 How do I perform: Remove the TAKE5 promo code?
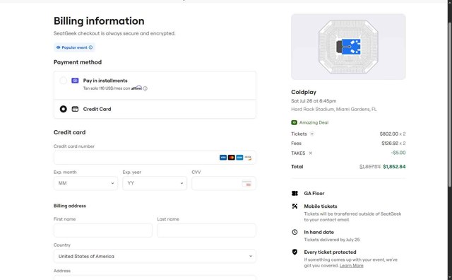click(x=311, y=153)
